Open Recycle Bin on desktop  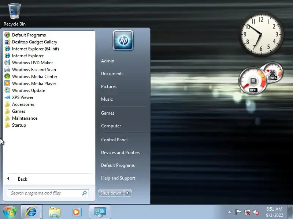(x=15, y=14)
